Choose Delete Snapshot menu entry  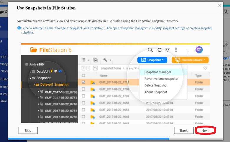pos(156,85)
